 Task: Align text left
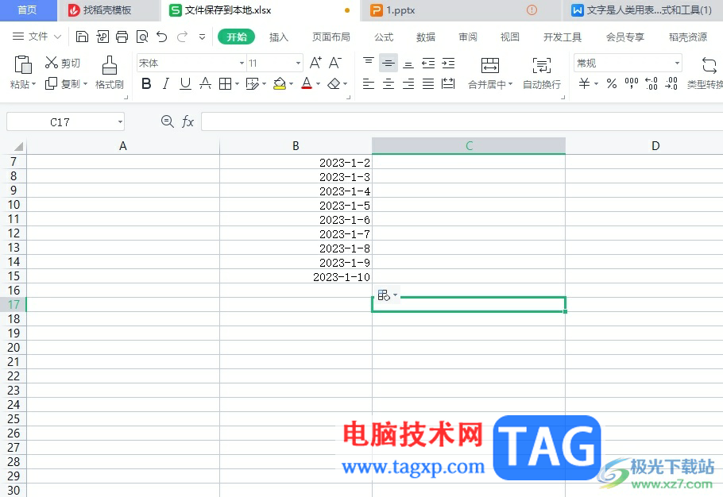[x=369, y=84]
